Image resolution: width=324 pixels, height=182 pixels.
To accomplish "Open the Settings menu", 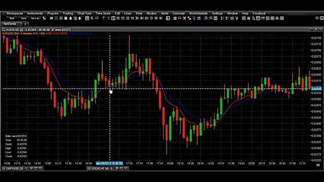I will 217,14.
